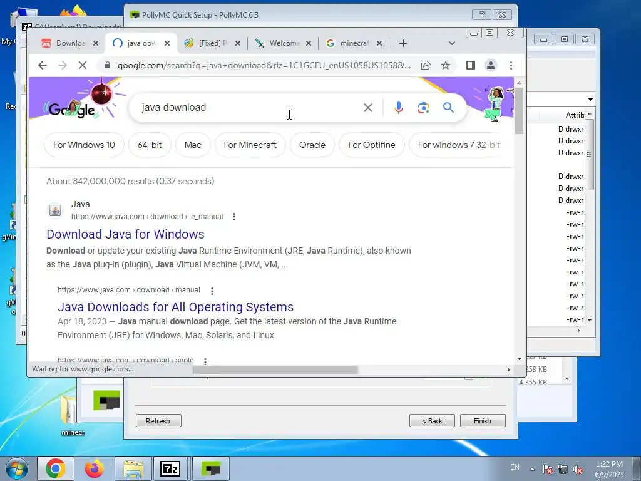641x481 pixels.
Task: Filter results by 'For Windows 10'
Action: (x=84, y=145)
